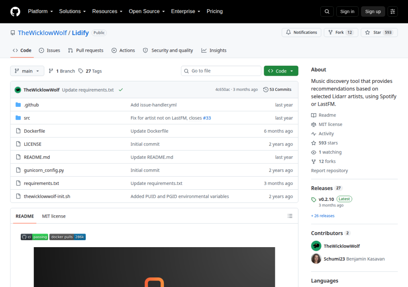Click the Sign up button

(373, 12)
